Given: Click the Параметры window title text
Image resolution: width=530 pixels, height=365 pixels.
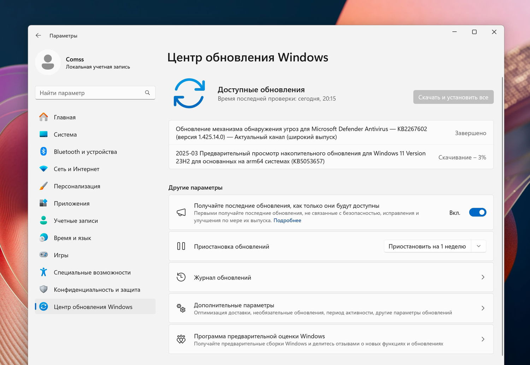Looking at the screenshot, I should 63,36.
